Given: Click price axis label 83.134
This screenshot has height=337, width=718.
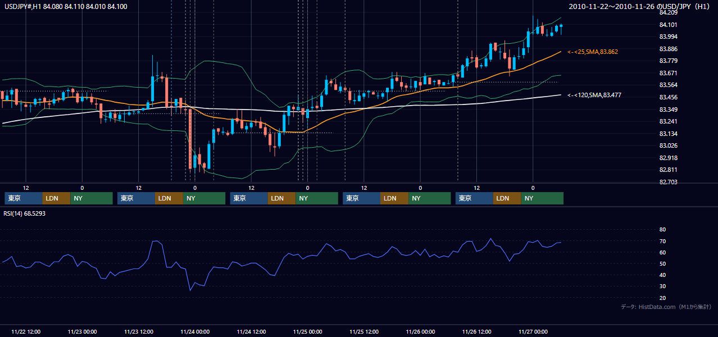Looking at the screenshot, I should pos(668,134).
